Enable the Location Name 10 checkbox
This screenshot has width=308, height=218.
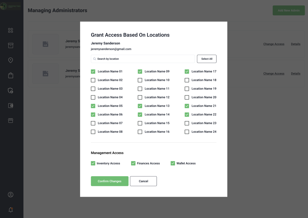[x=140, y=80]
